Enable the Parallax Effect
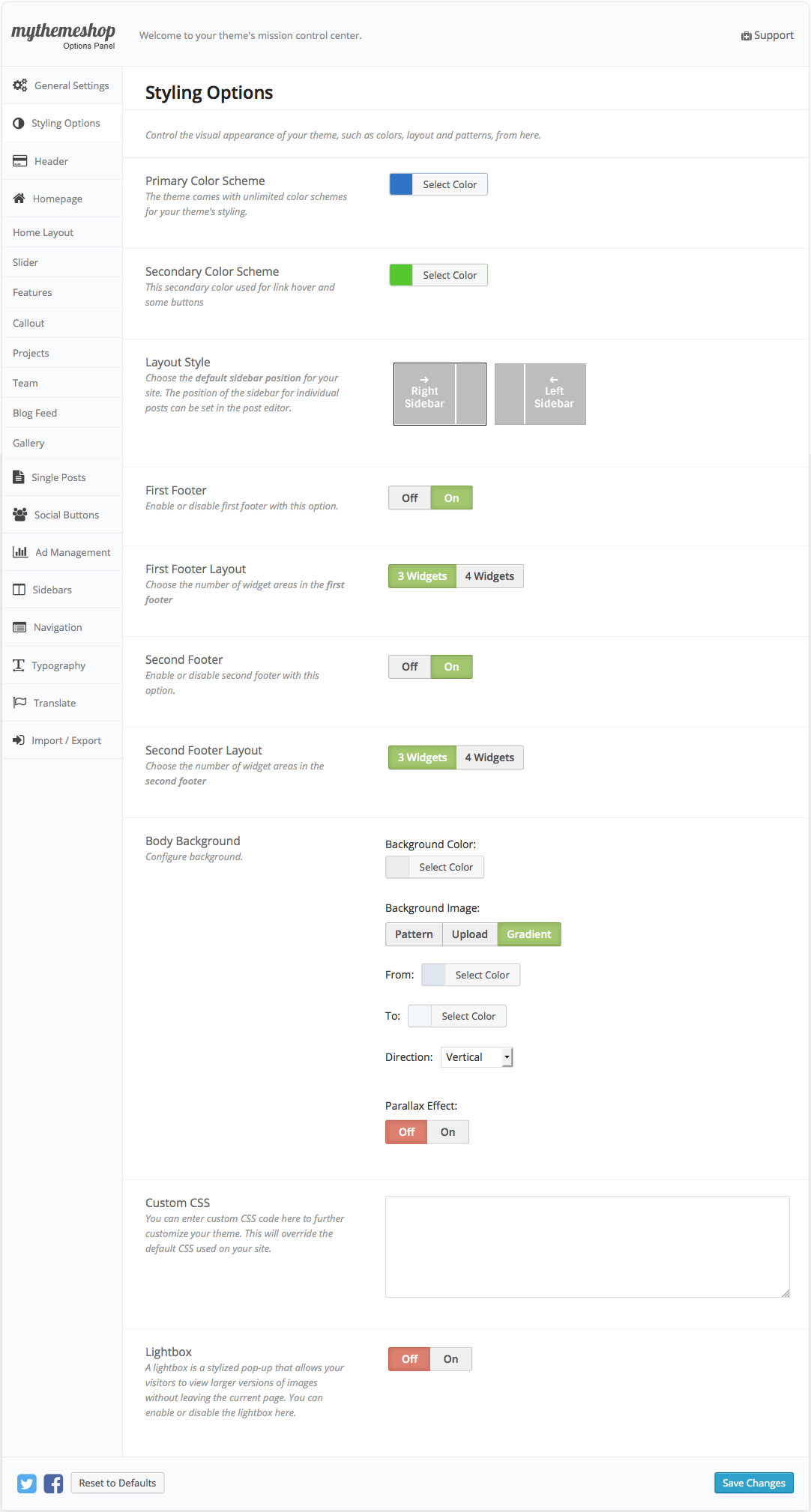 447,1131
